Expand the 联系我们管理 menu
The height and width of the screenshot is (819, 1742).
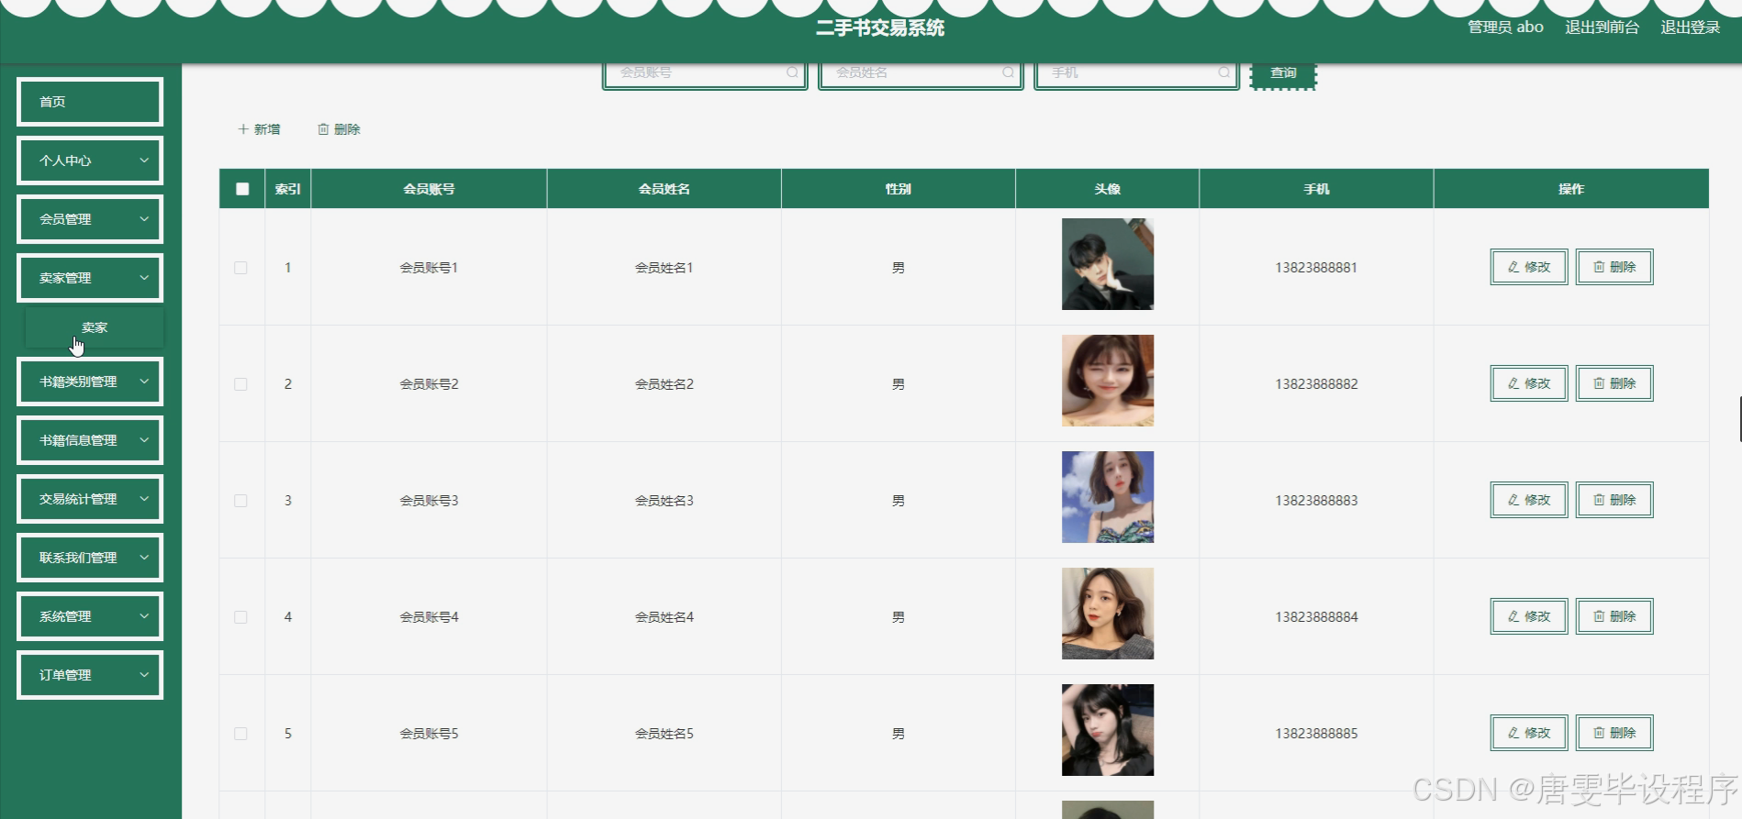pos(90,558)
